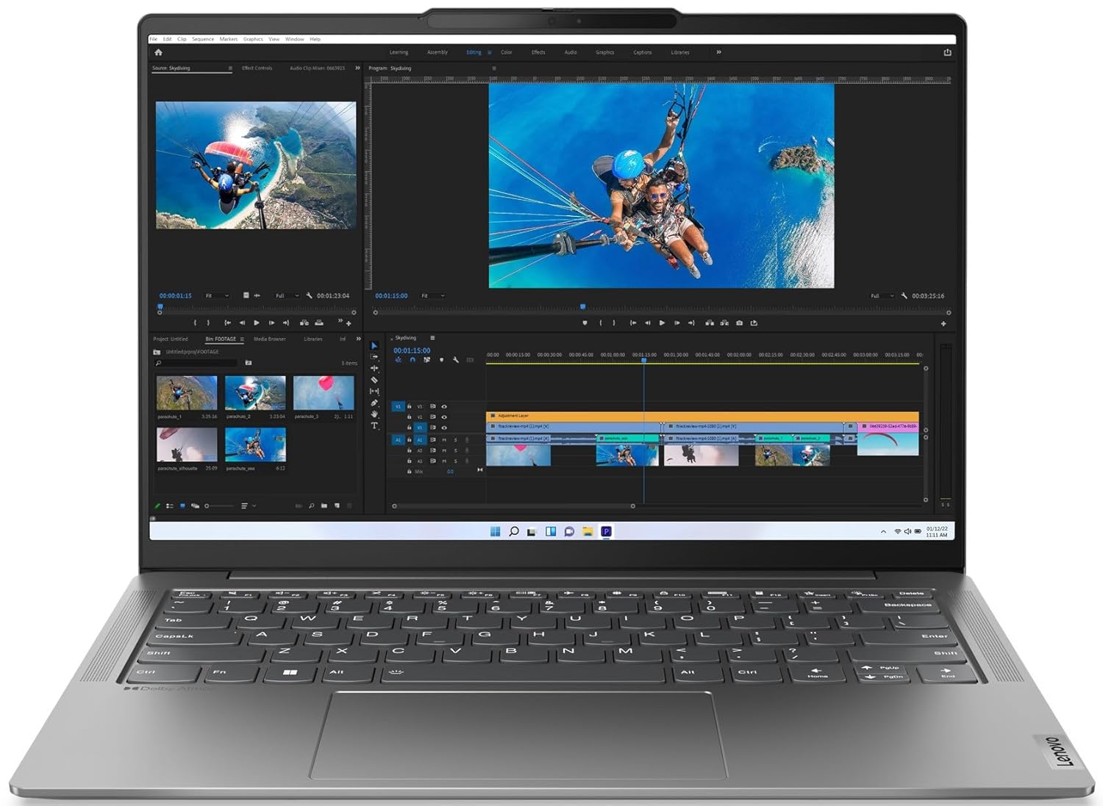The image size is (1103, 806).
Task: Select the Type tool in the timeline toolbar
Action: (374, 425)
